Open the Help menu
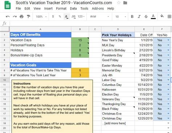The image size is (172, 133). click(x=111, y=9)
